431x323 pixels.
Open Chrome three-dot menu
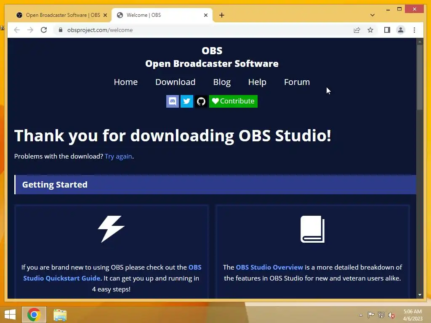414,30
